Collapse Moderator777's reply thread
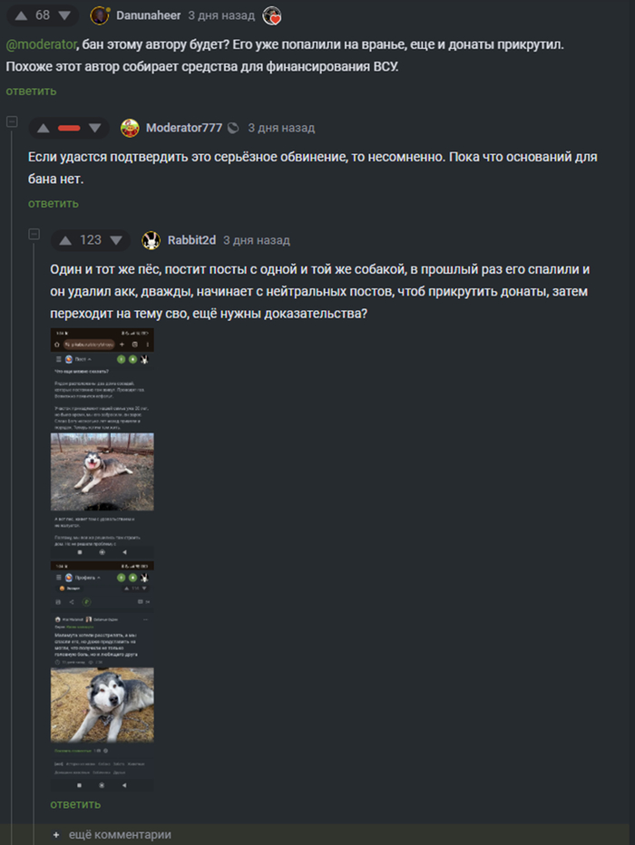 [x=12, y=121]
